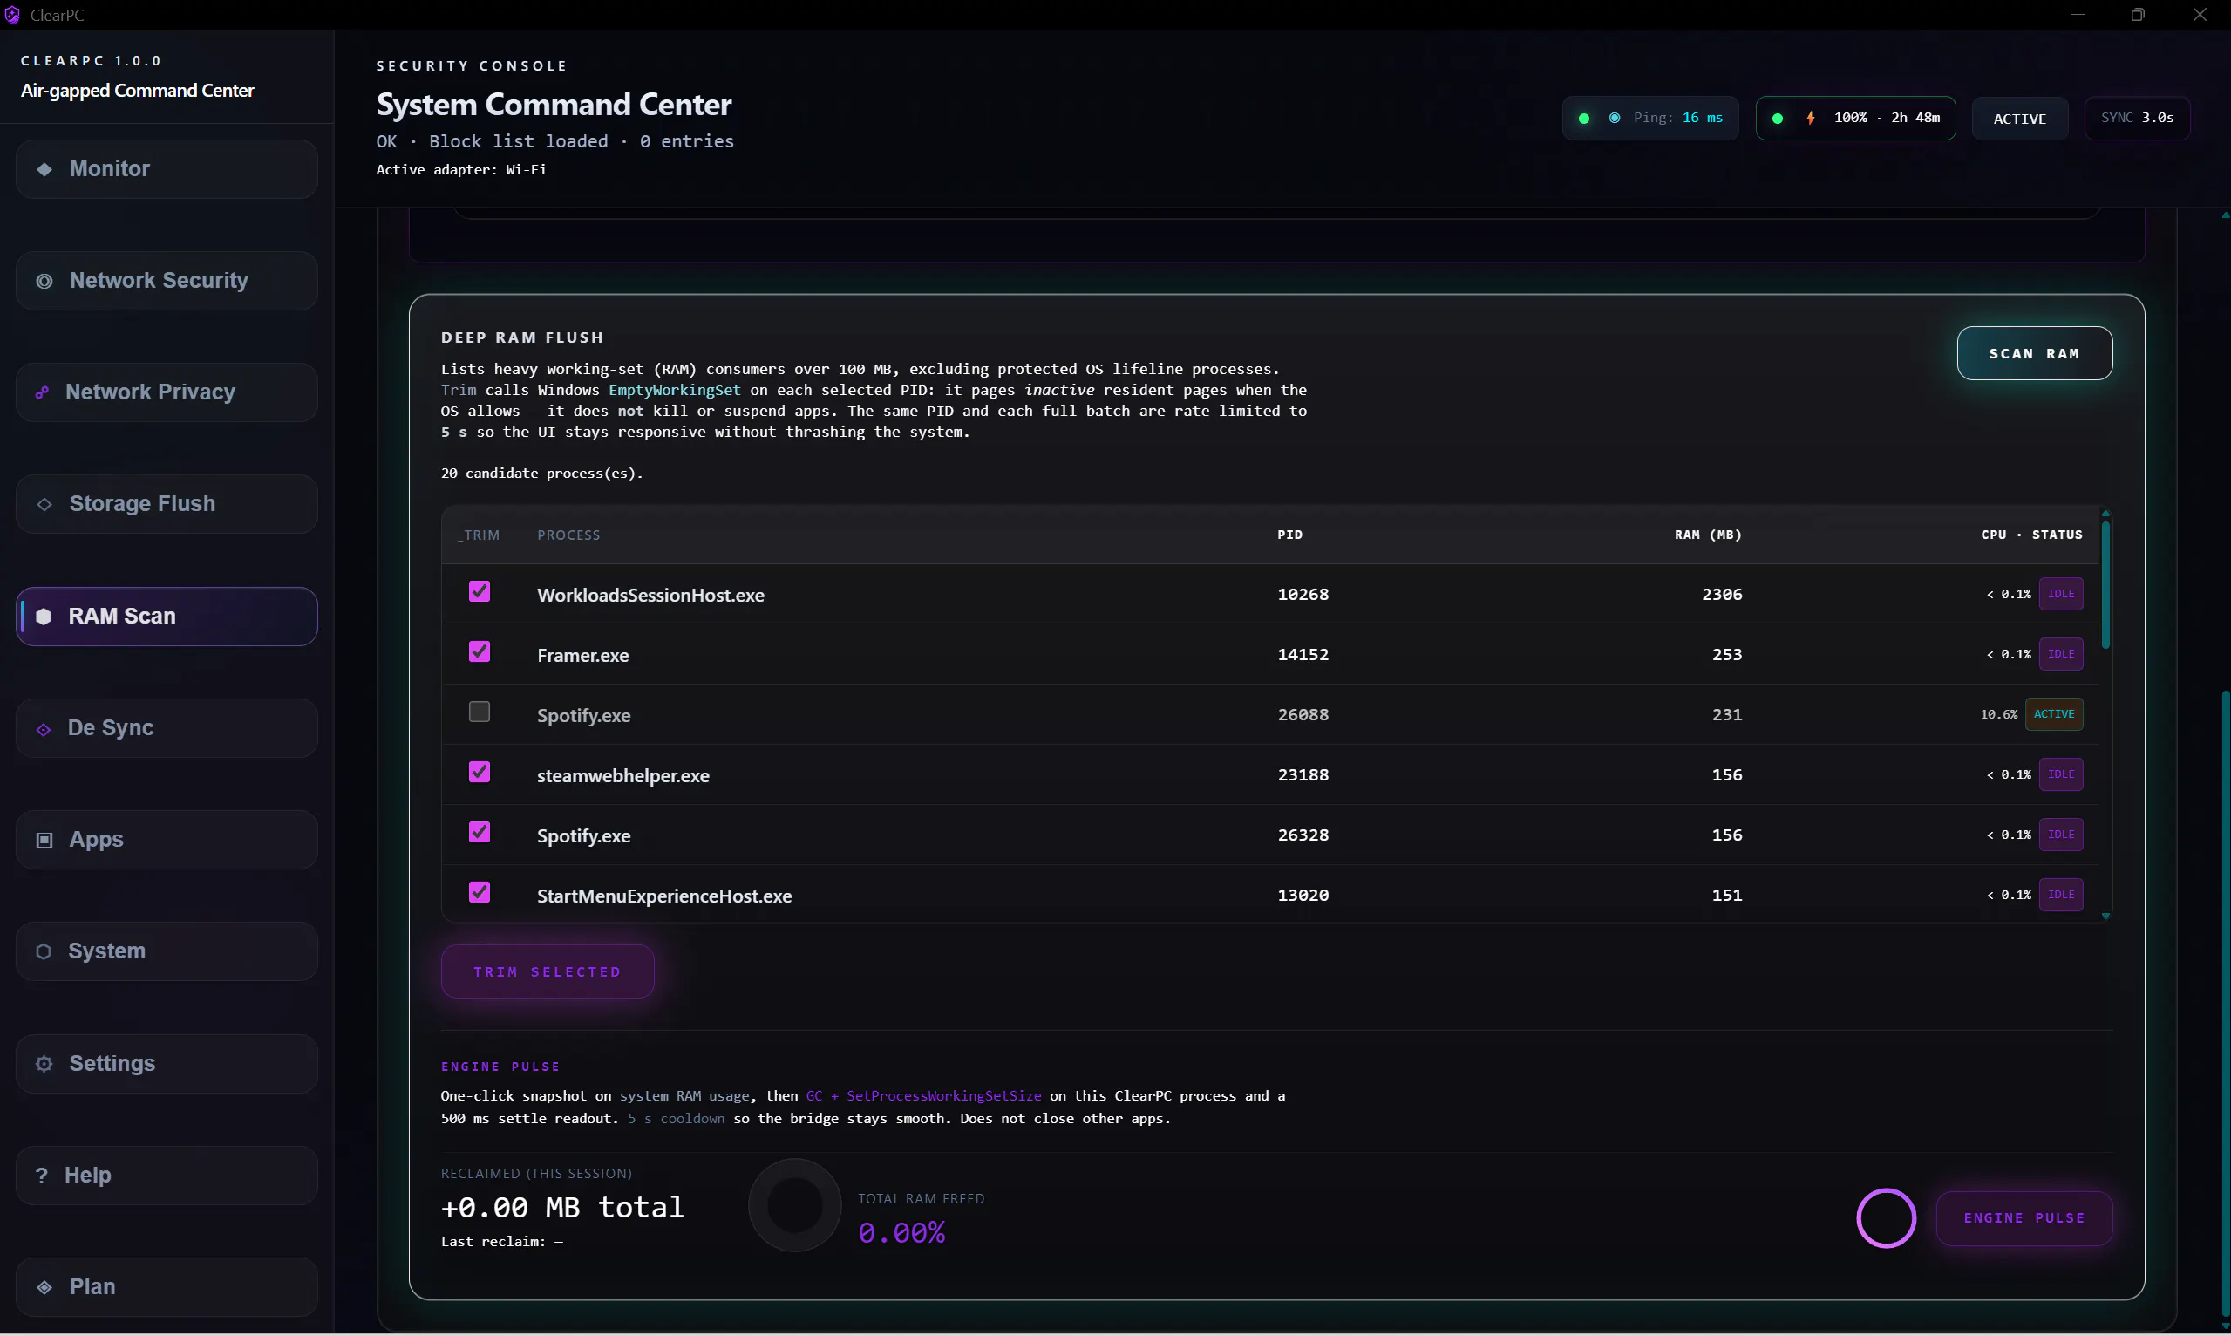The image size is (2231, 1336).
Task: Click the ACTIVE status pill
Action: pos(2019,119)
